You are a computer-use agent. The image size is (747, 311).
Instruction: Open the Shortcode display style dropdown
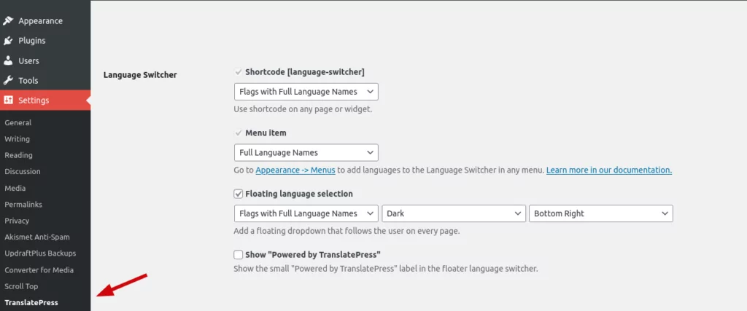(306, 92)
